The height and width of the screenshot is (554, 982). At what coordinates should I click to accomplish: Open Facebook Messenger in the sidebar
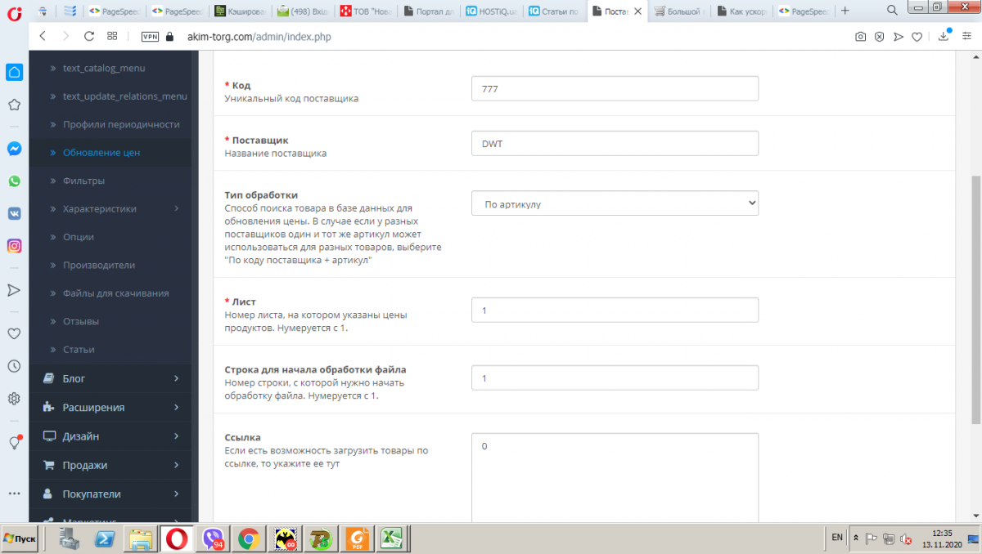14,149
